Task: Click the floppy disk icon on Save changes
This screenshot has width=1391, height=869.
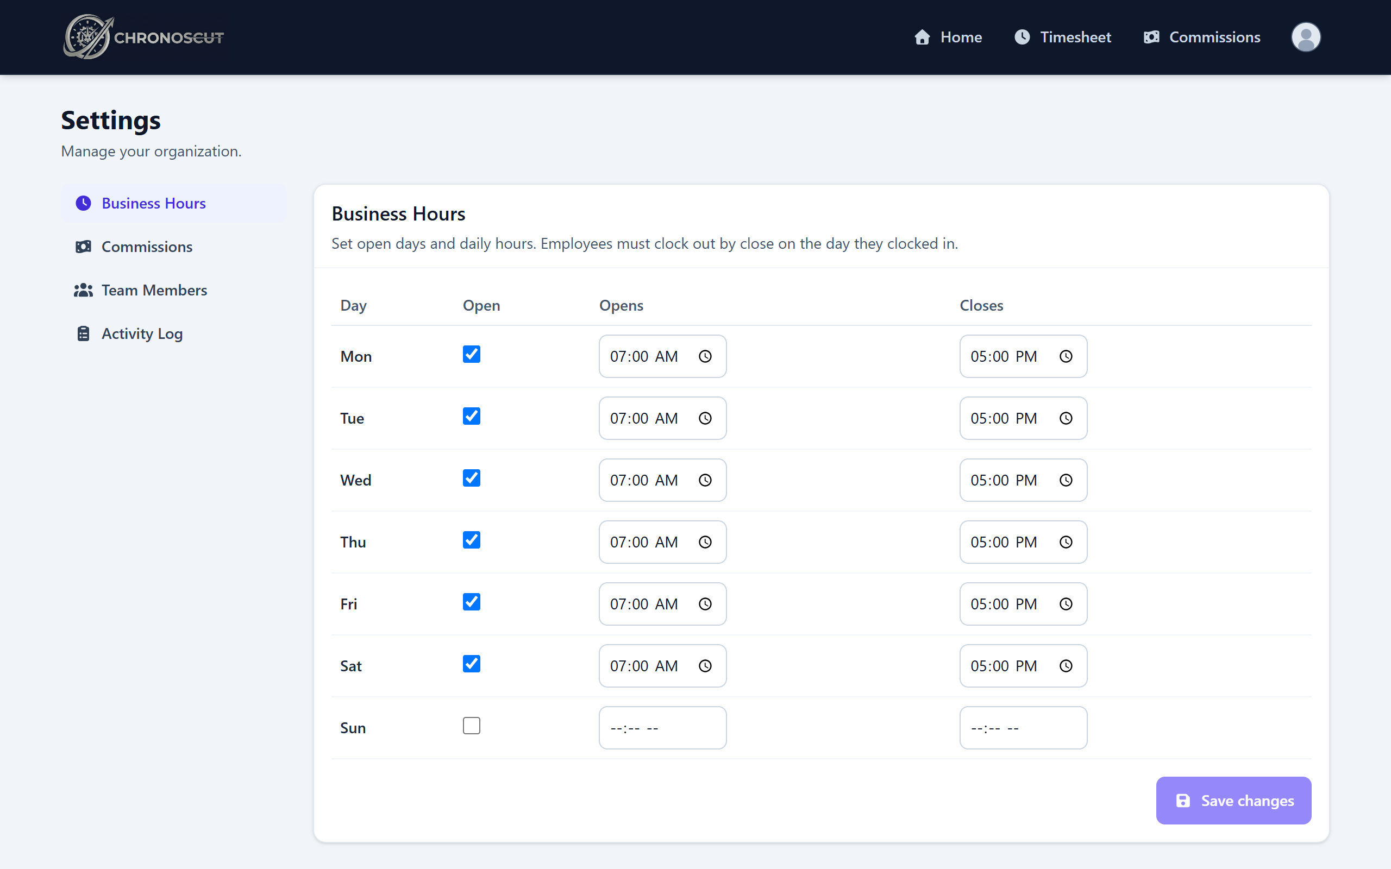Action: click(x=1183, y=801)
